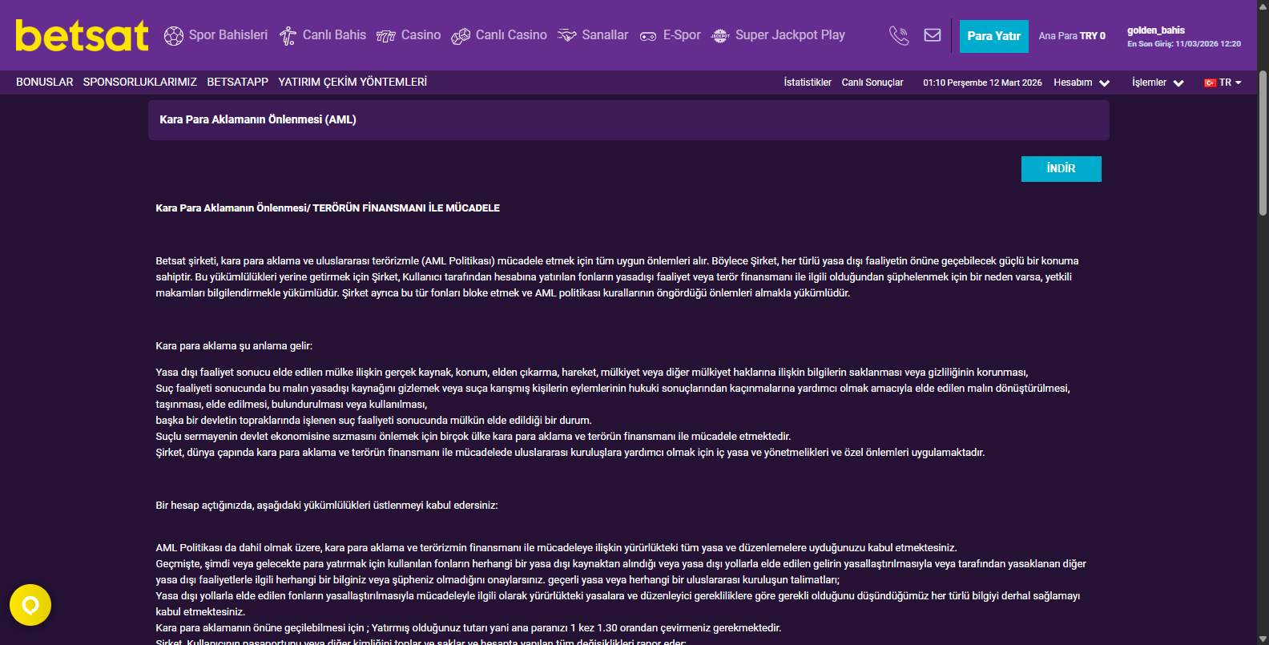This screenshot has height=645, width=1269.
Task: Open E-Spor via the gamepad icon
Action: (x=648, y=36)
